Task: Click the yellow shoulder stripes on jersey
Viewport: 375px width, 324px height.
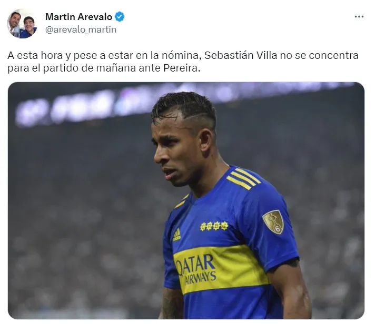Action: pos(243,179)
